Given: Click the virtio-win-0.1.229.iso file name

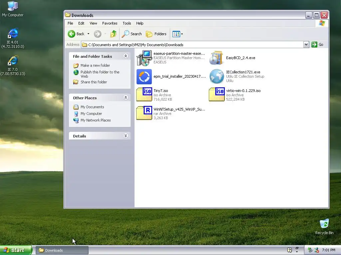Looking at the screenshot, I should point(243,91).
